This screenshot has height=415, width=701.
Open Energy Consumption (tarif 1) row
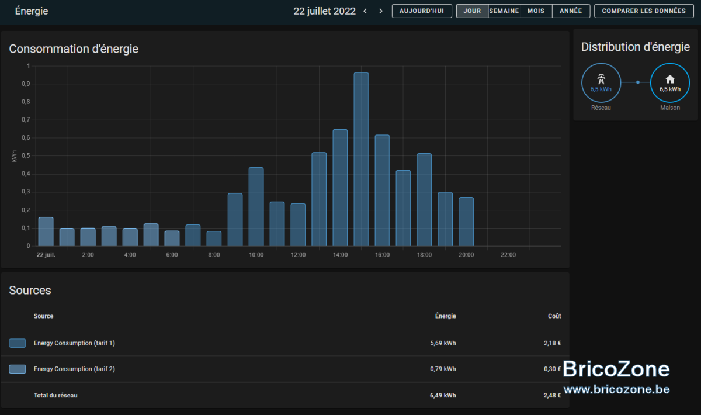point(285,343)
